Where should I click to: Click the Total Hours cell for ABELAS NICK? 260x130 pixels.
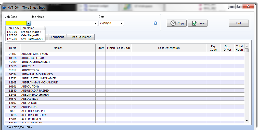pos(239,99)
